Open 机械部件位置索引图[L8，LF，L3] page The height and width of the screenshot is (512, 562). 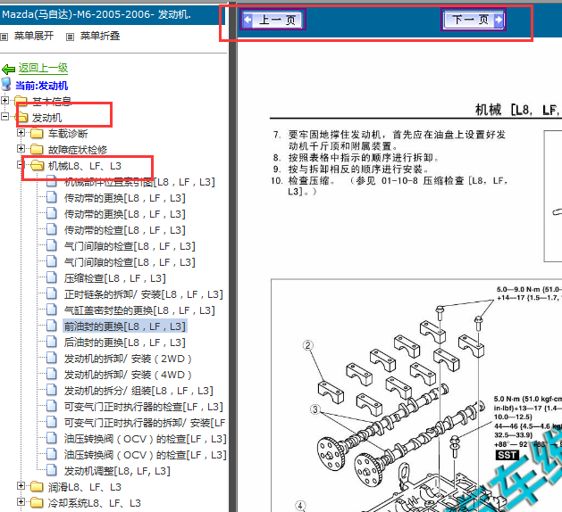click(139, 182)
